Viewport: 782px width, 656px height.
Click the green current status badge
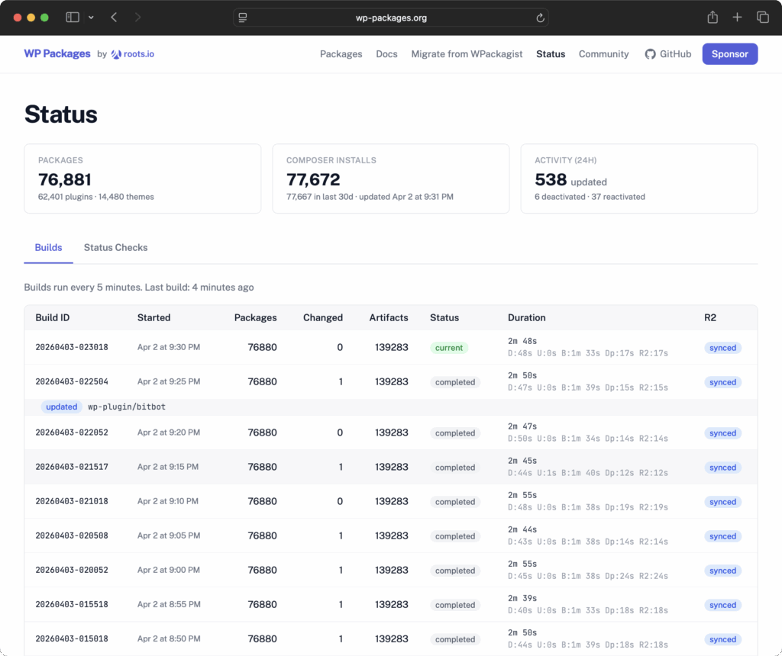(x=449, y=348)
